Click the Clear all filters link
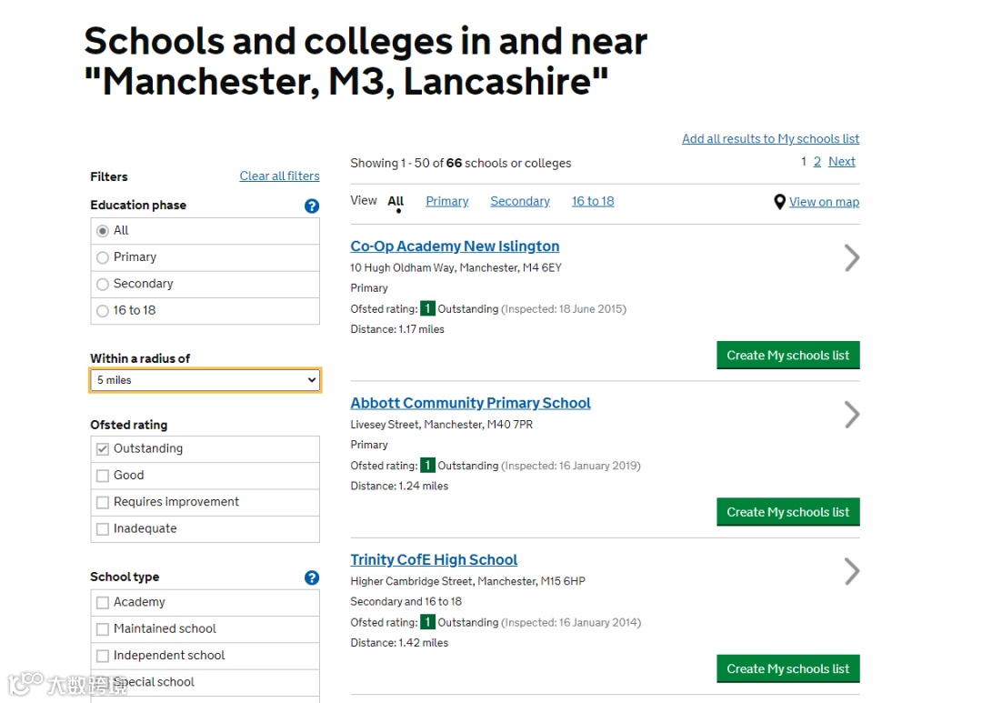The image size is (982, 703). point(279,176)
